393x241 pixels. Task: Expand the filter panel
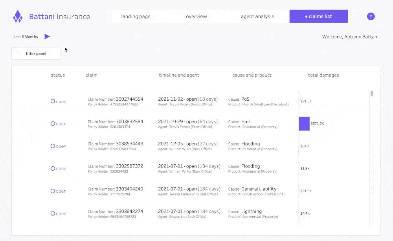(x=36, y=53)
